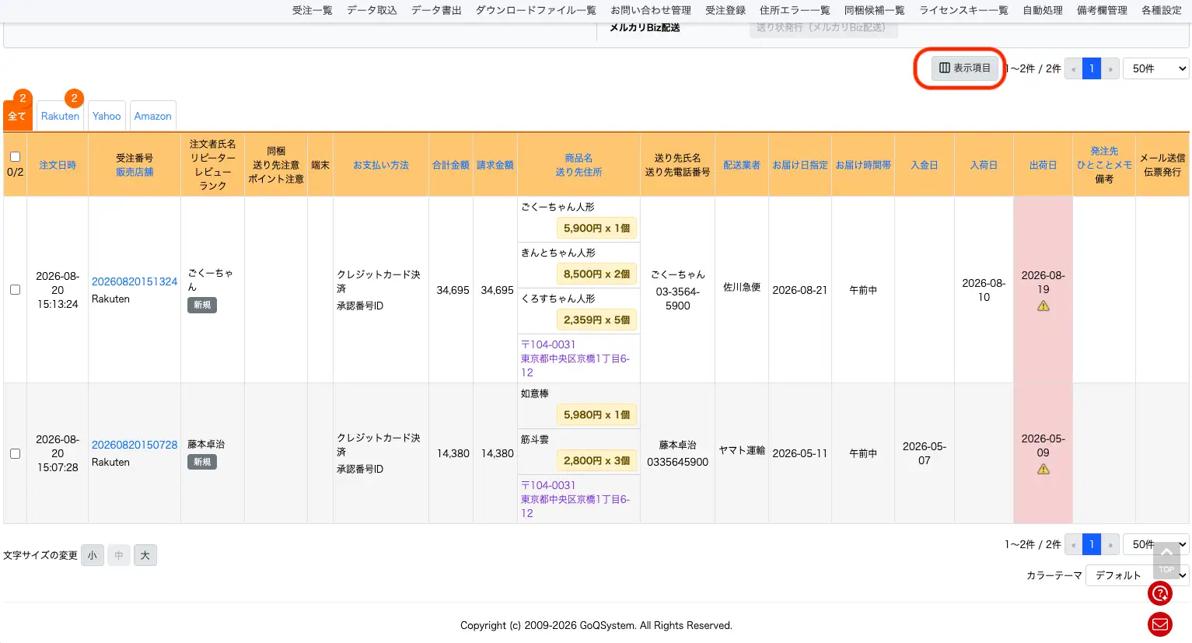This screenshot has height=643, width=1192.
Task: Open ダウンロードファイル一覧 menu item
Action: (x=536, y=10)
